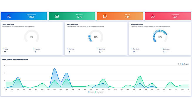Image resolution: width=192 pixels, height=108 pixels.
Task: Click the Yesterday value 1
Action: pos(35,52)
